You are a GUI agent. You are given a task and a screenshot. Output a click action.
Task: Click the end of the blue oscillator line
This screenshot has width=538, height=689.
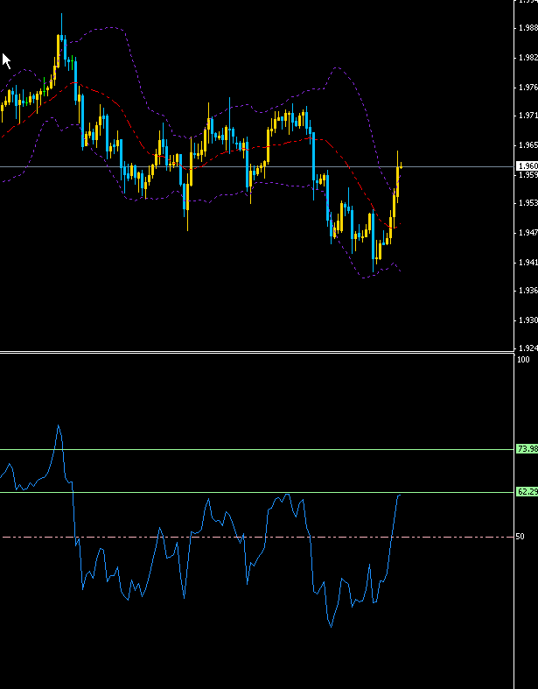[401, 495]
